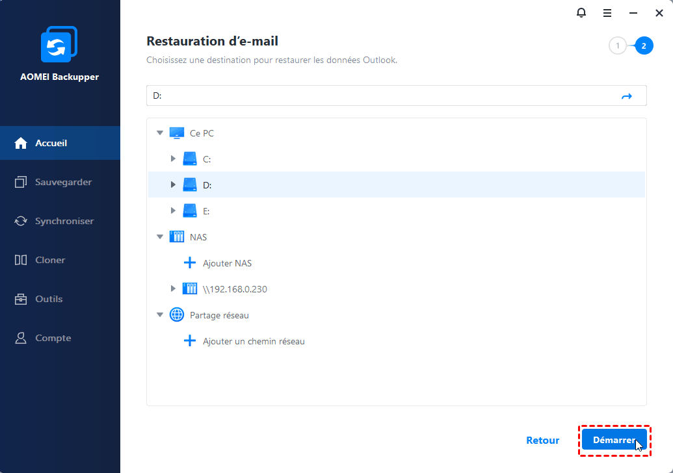Collapse the NAS tree node

point(160,236)
